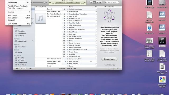Screen dimensions: 169x95
Task: Uncheck Homecoming 2012 checkbox
Action: (x=68, y=59)
